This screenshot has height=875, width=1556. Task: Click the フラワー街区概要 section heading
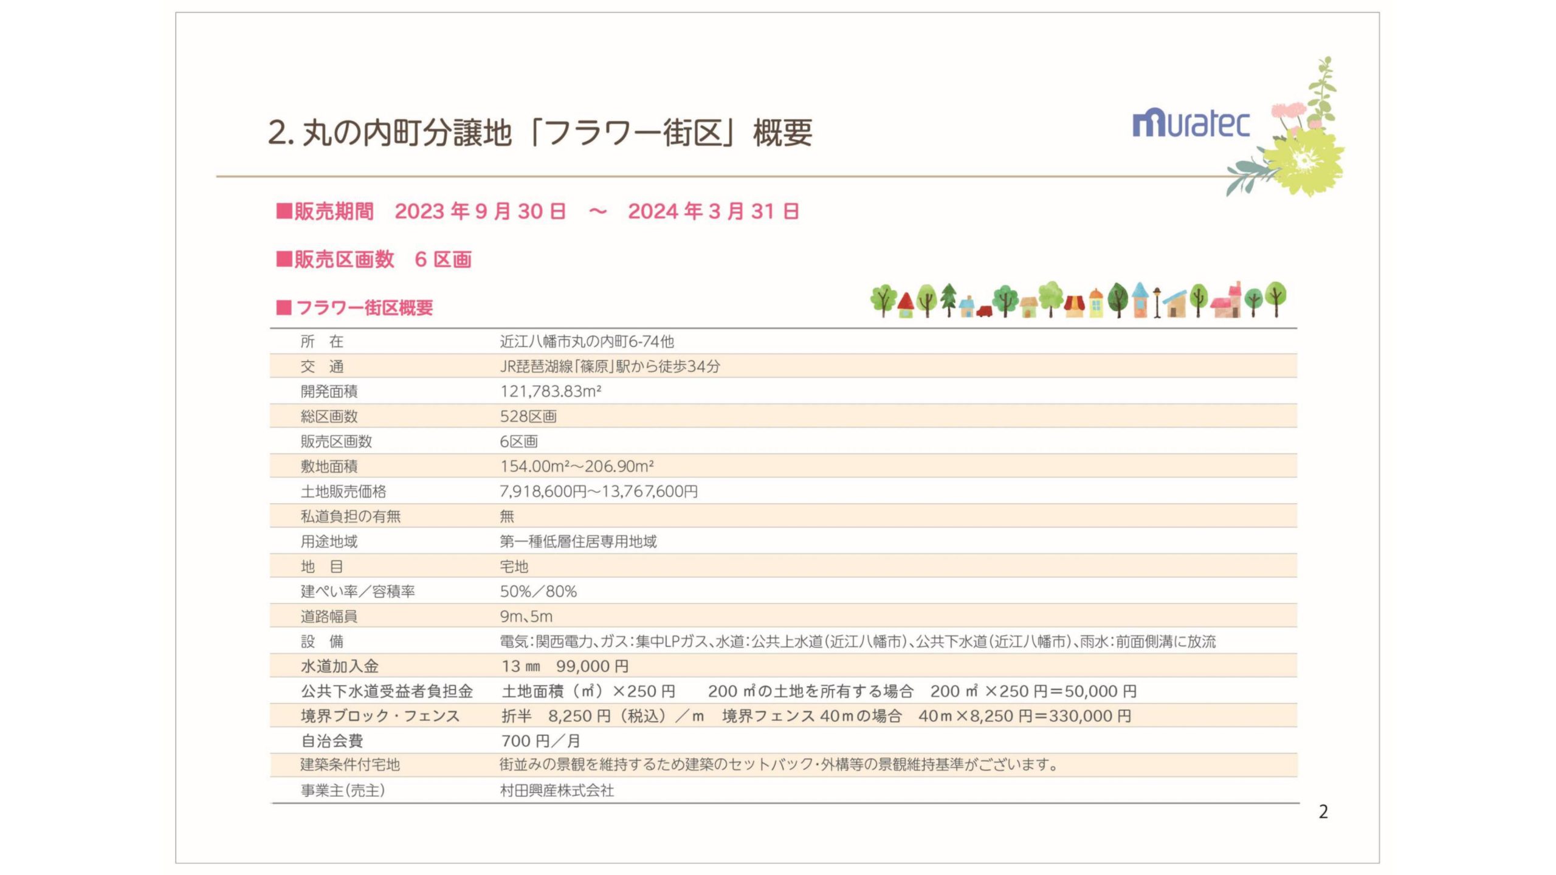[355, 307]
